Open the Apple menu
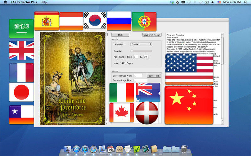Image resolution: width=251 pixels, height=156 pixels. [x=5, y=2]
